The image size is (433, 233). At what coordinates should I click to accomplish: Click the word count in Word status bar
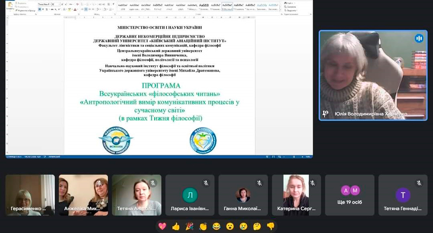pos(32,157)
